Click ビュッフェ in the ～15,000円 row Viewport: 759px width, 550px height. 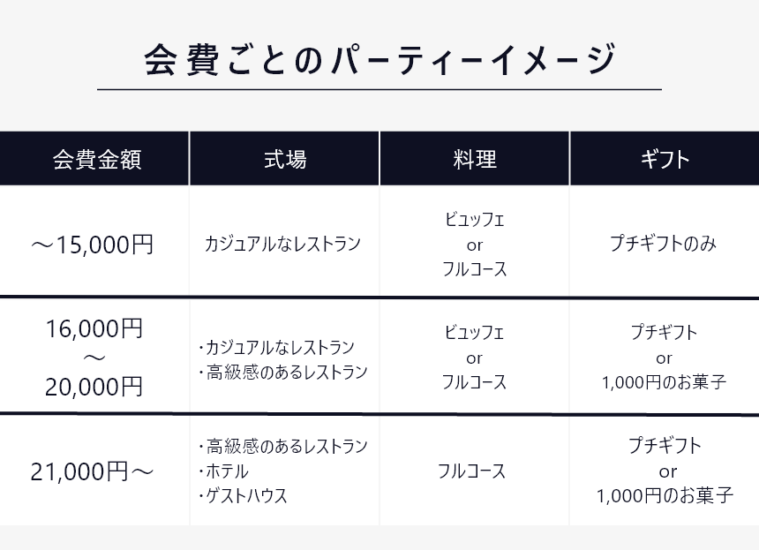[x=475, y=220]
